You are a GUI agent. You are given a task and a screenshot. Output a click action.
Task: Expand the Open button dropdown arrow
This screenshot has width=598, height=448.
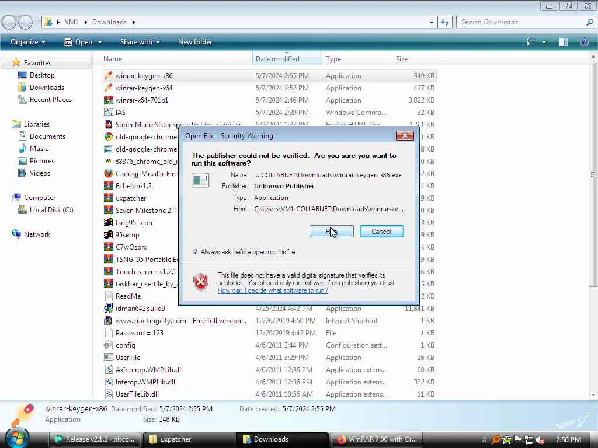[x=100, y=42]
